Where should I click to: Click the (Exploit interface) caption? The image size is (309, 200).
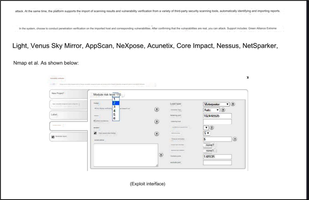coord(147,184)
